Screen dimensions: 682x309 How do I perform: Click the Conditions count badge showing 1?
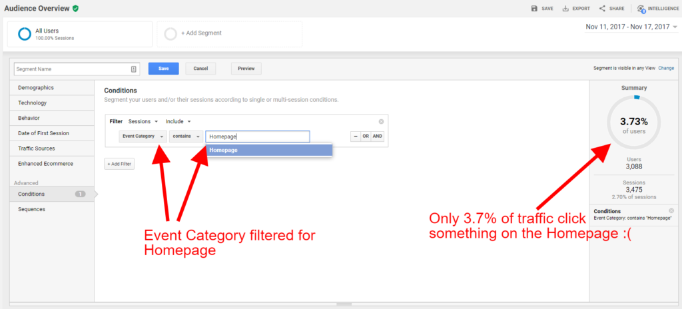(x=80, y=194)
